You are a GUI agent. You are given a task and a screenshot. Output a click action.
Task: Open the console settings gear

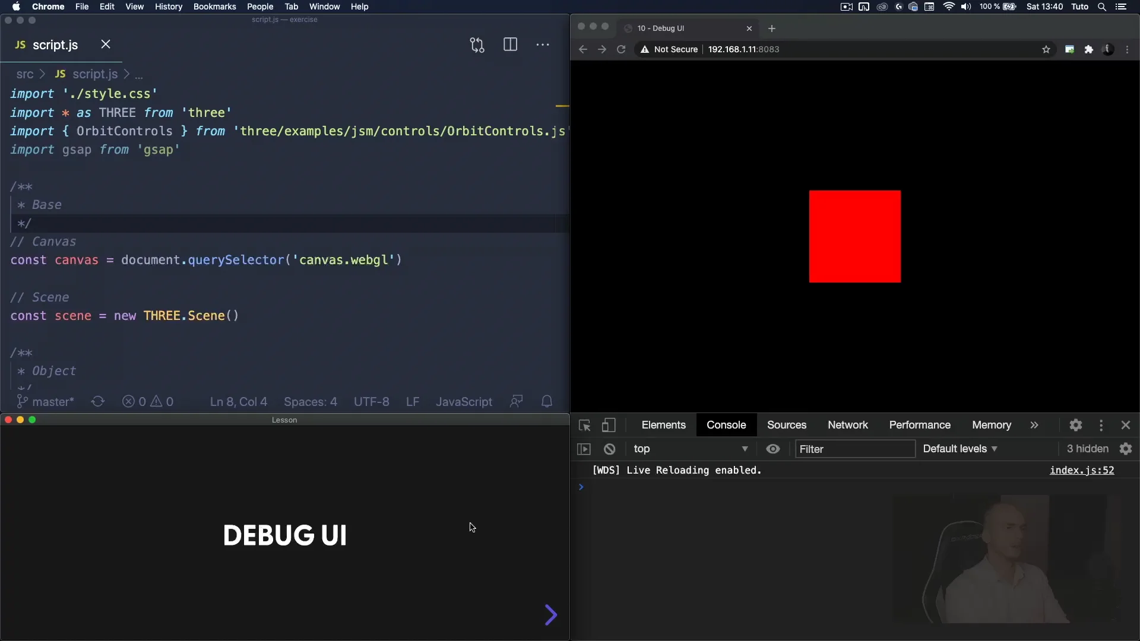1126,449
